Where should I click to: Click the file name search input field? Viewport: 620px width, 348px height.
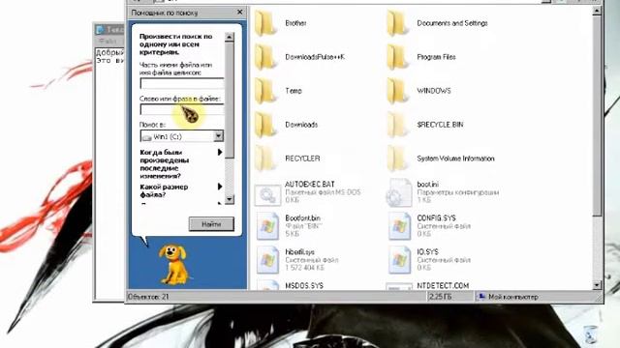click(x=182, y=84)
